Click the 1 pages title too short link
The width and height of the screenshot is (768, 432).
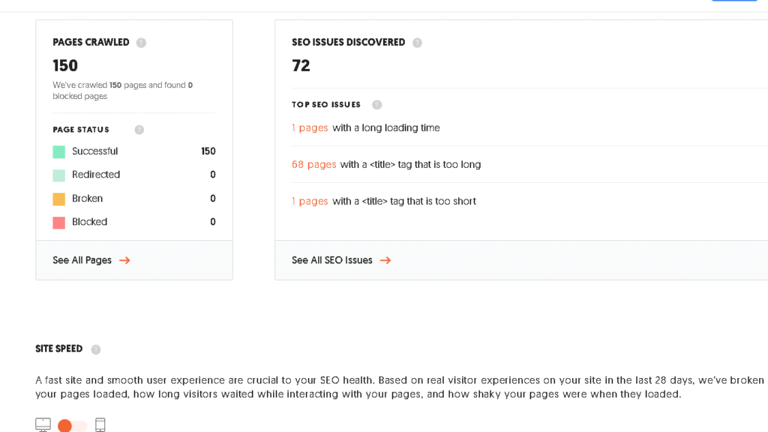[310, 201]
